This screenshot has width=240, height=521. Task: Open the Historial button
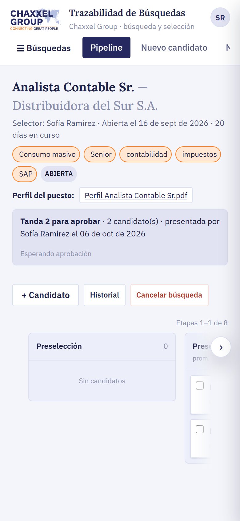pos(105,295)
